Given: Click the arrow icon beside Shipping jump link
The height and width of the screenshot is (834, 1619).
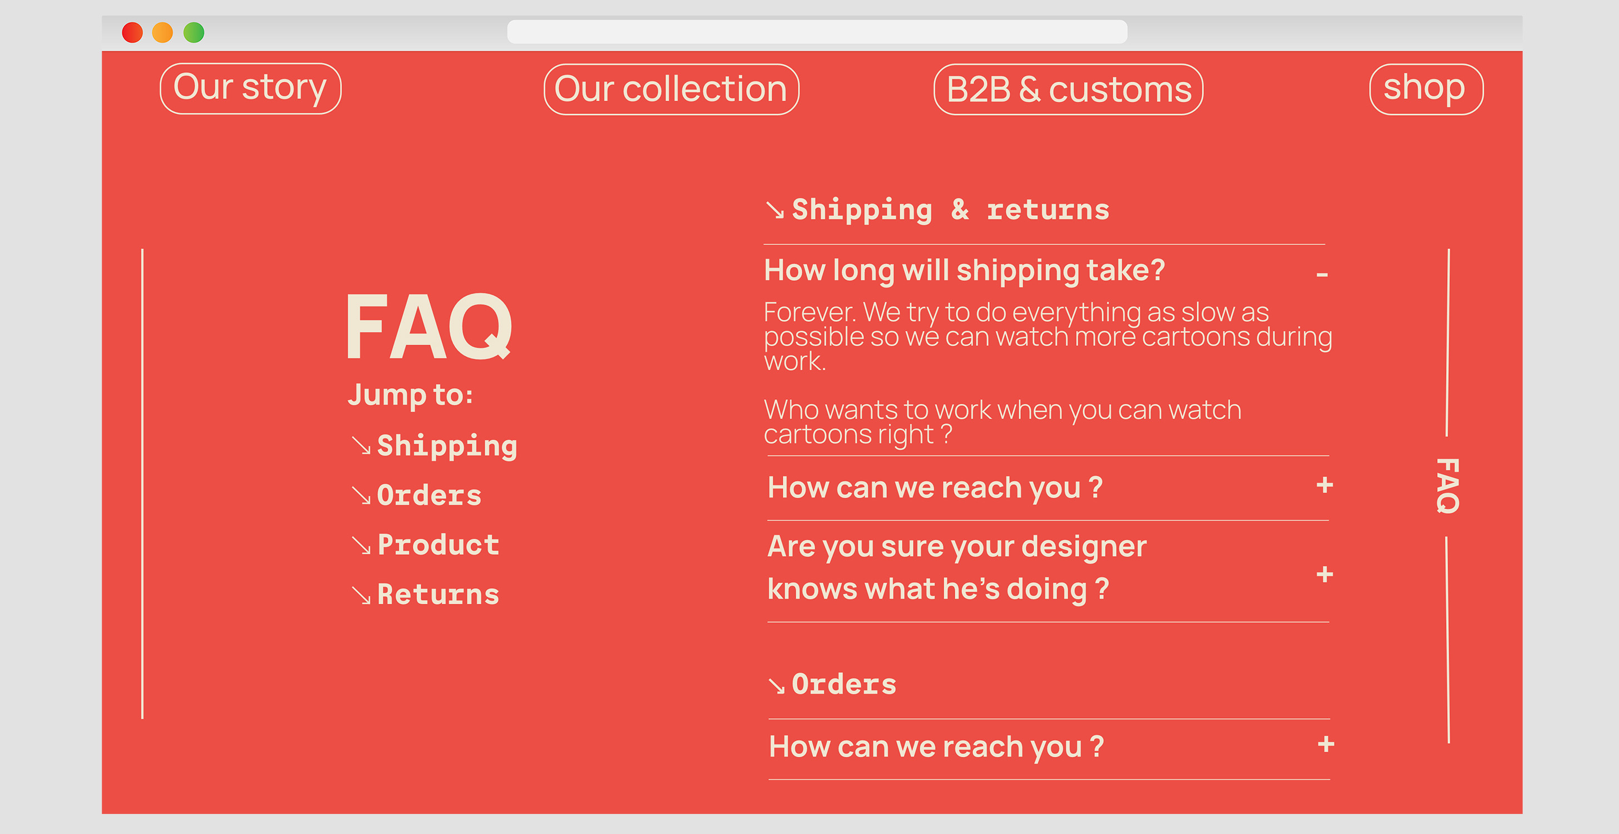Looking at the screenshot, I should [x=362, y=445].
